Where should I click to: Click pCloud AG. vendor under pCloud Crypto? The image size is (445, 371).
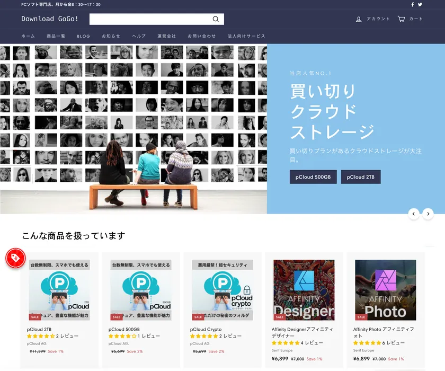[x=200, y=343]
